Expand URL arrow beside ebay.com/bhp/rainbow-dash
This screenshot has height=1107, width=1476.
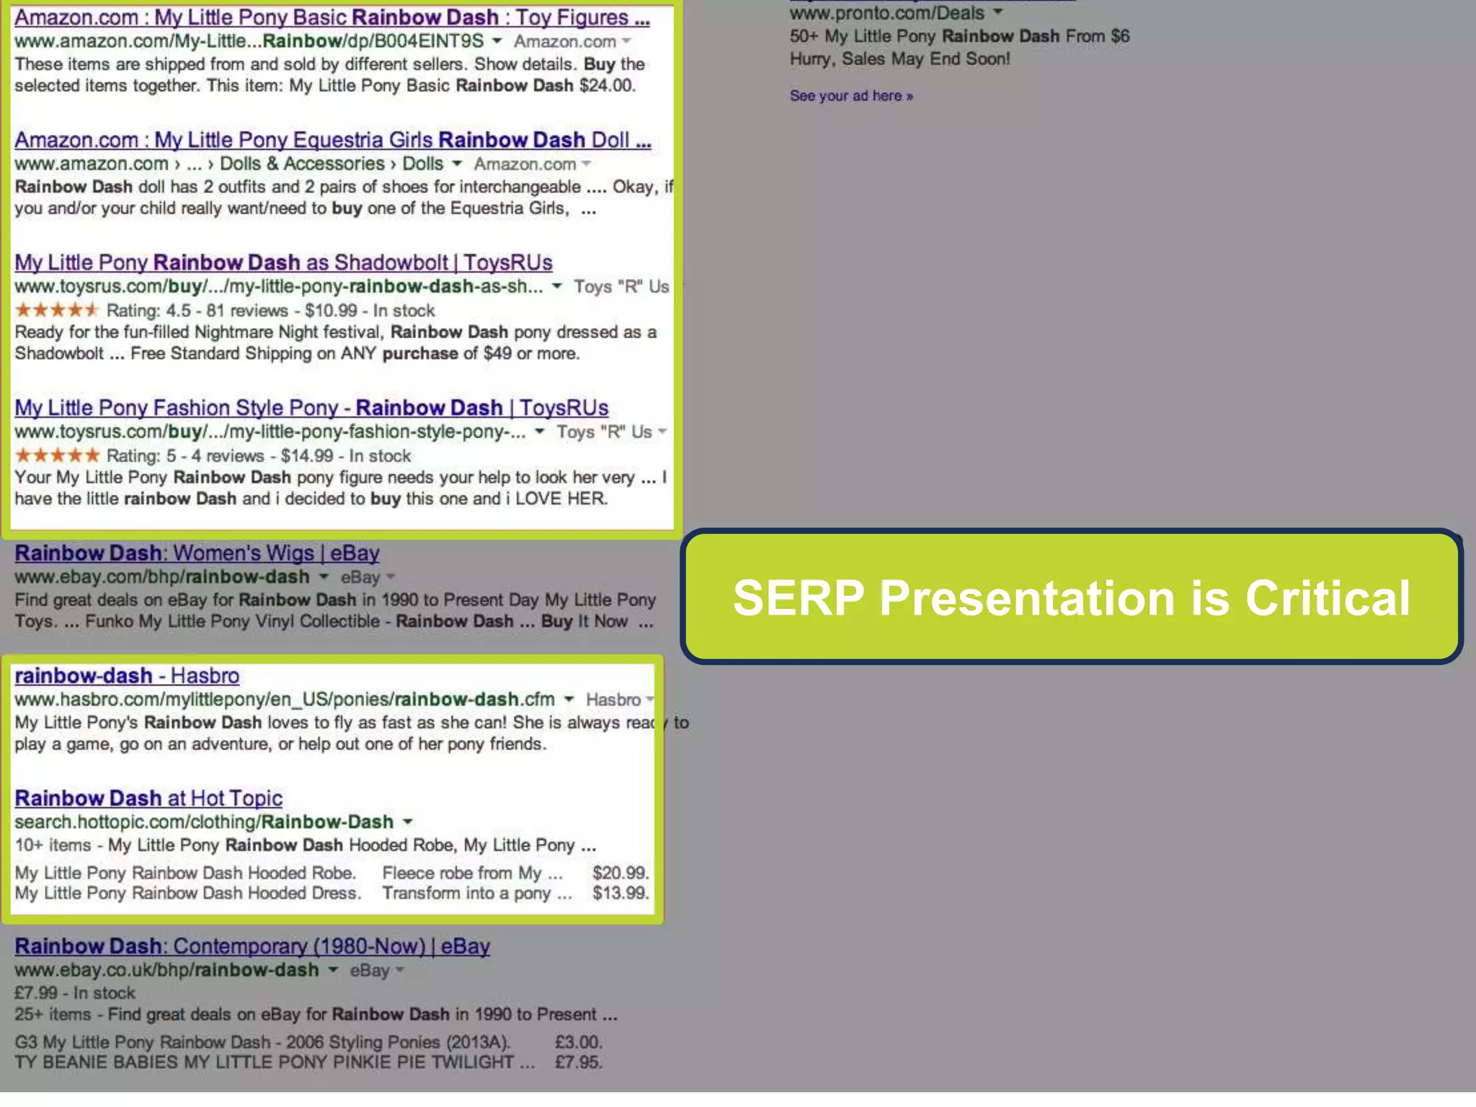(324, 577)
